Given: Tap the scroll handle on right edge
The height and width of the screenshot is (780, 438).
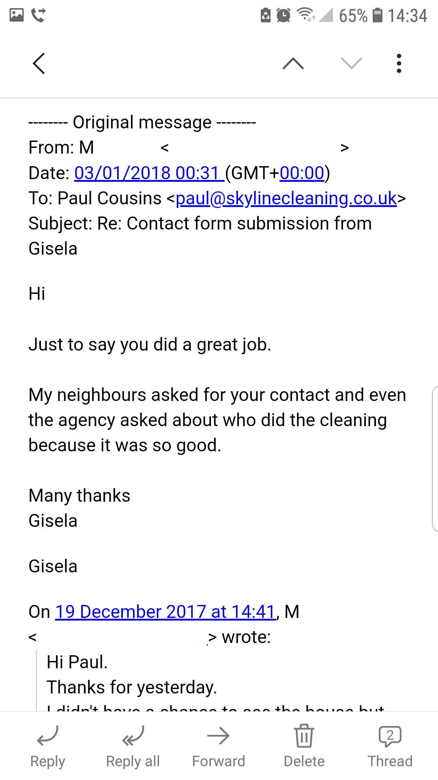Looking at the screenshot, I should (x=435, y=459).
